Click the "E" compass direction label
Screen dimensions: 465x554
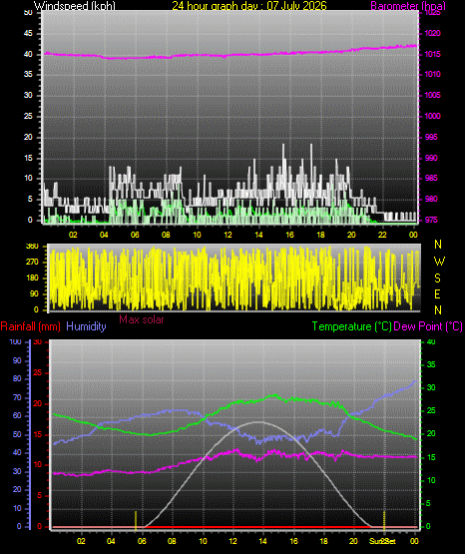coord(437,293)
